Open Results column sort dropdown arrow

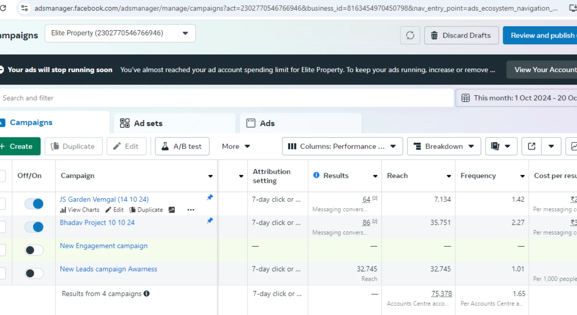click(x=375, y=176)
